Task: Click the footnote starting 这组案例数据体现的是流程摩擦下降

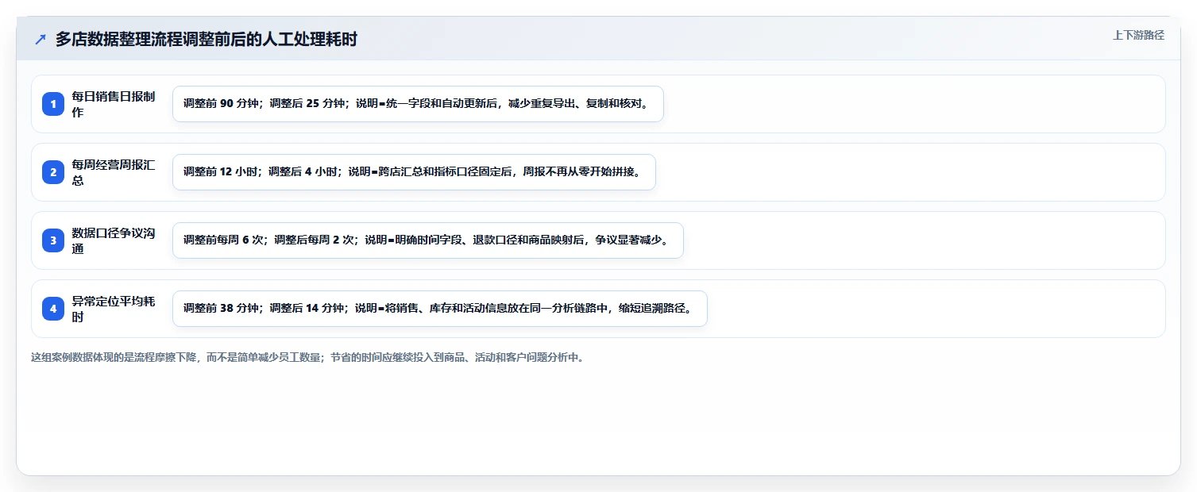Action: [x=310, y=358]
